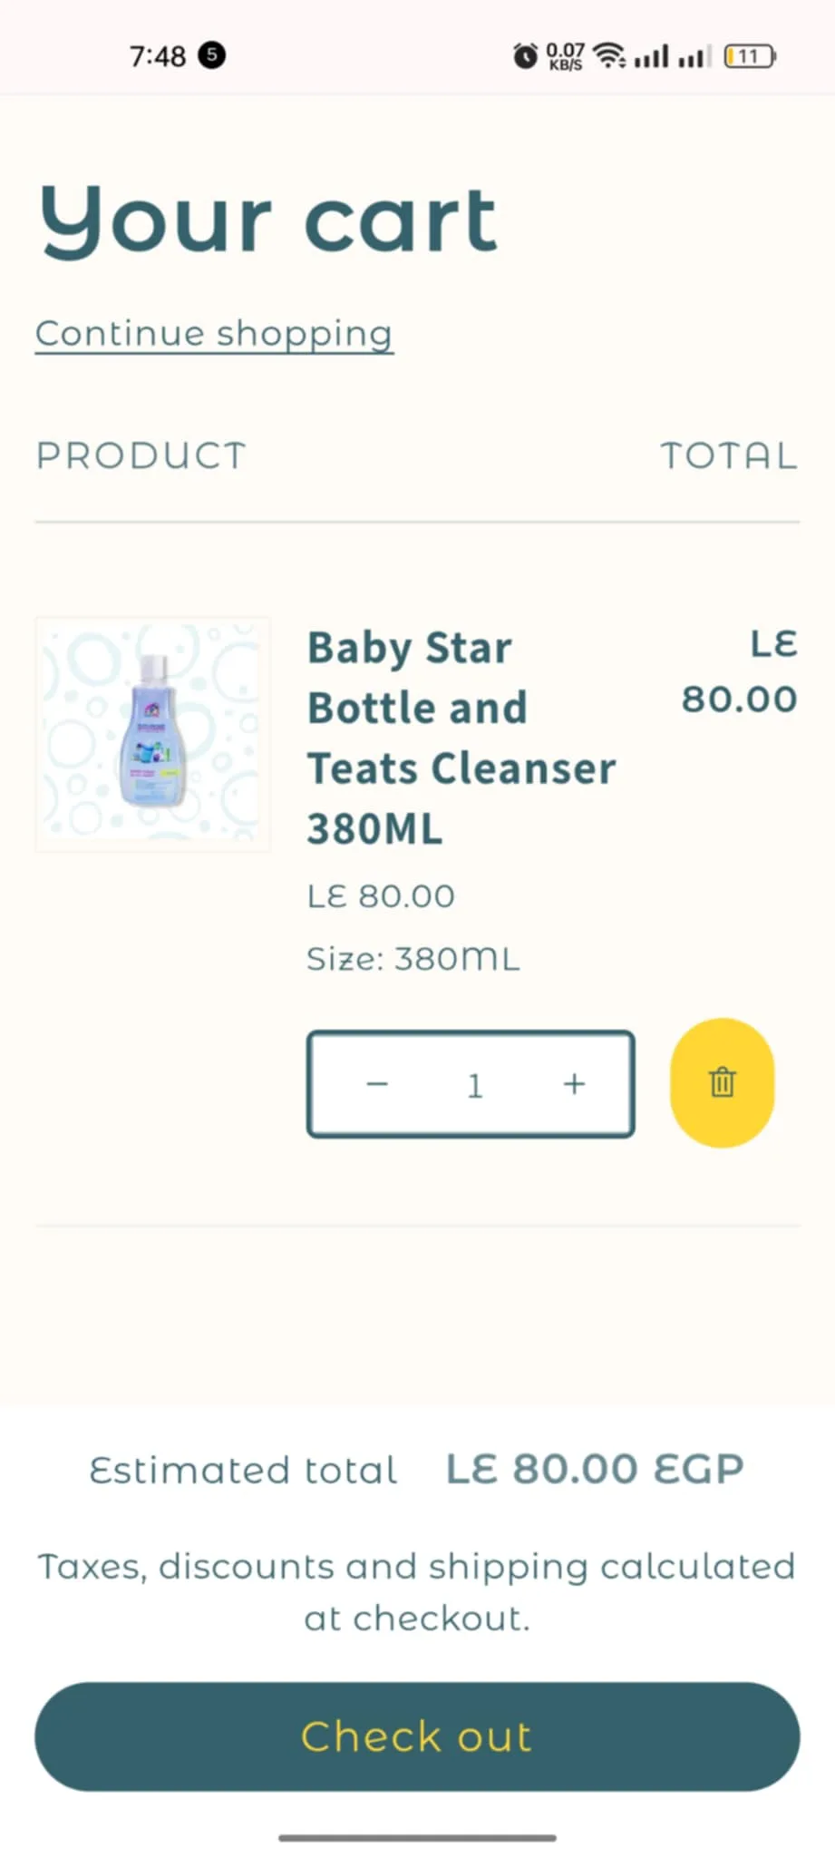
Task: Tap the Check out button
Action: pyautogui.click(x=417, y=1736)
